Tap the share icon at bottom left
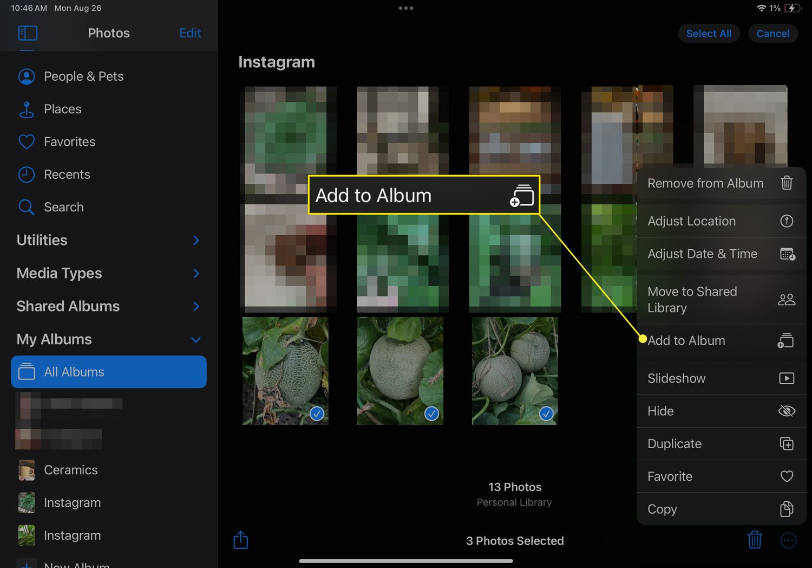Image resolution: width=812 pixels, height=568 pixels. tap(241, 540)
